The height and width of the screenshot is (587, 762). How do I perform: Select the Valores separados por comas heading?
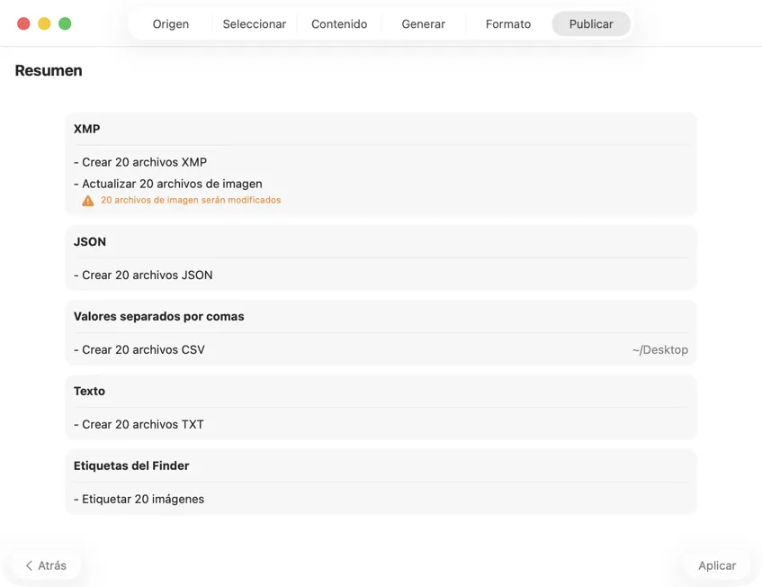pyautogui.click(x=159, y=316)
